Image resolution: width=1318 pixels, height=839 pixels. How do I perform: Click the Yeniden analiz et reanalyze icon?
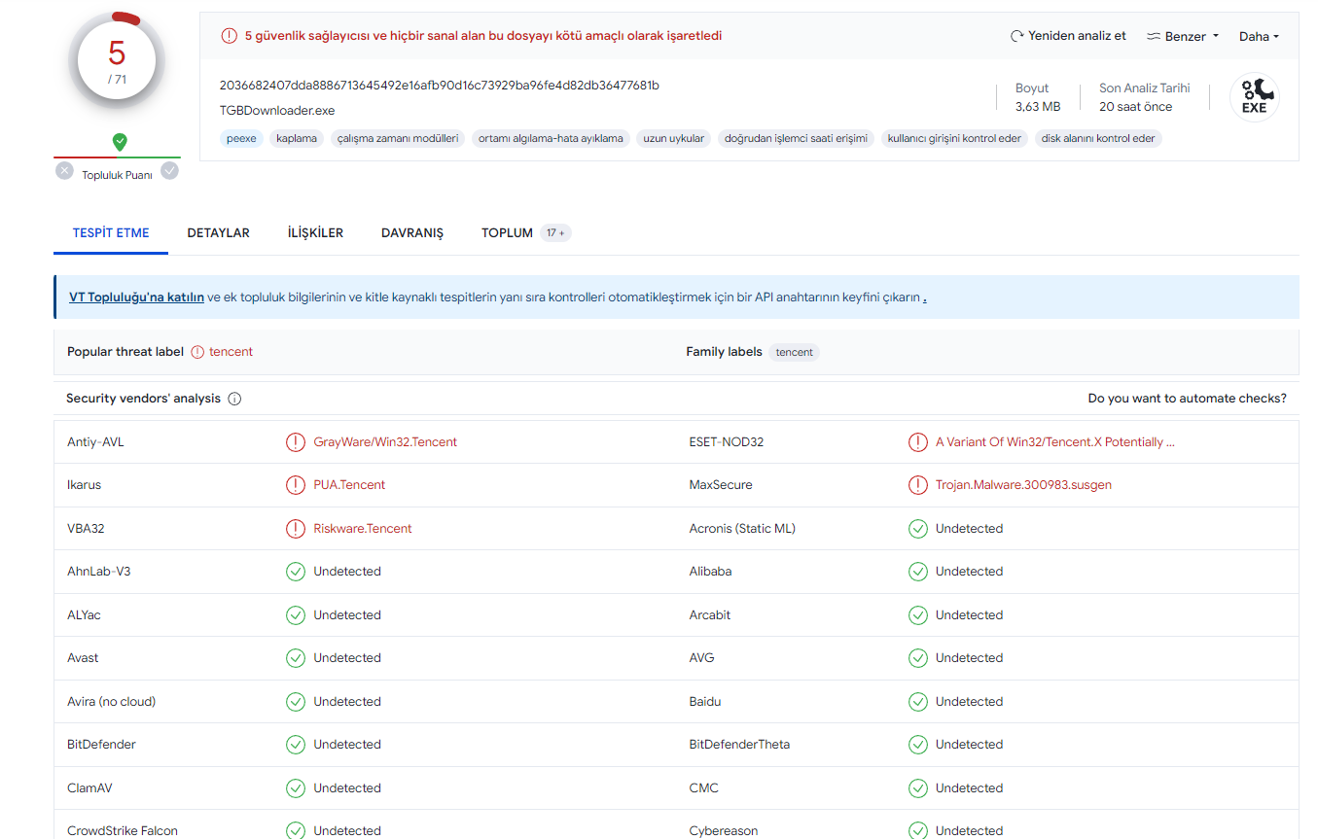point(1017,36)
